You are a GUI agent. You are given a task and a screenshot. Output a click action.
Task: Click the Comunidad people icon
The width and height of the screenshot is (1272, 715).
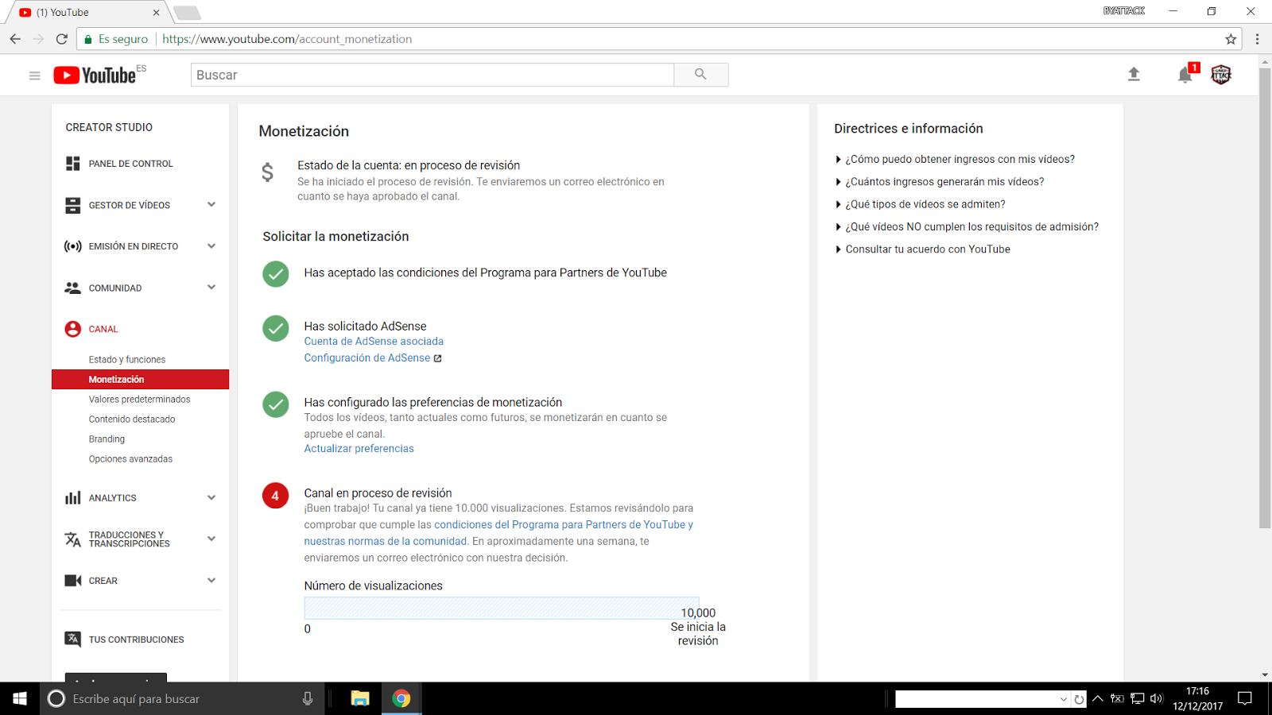point(73,288)
